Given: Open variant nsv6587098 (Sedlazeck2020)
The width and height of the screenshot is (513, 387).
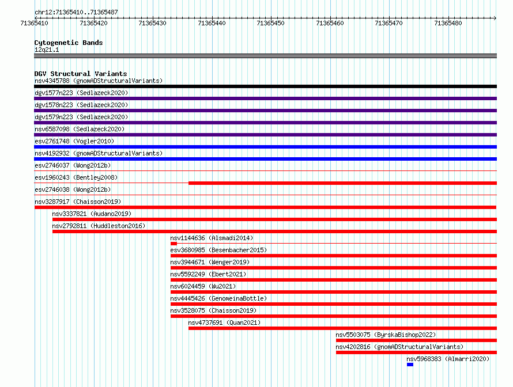Looking at the screenshot, I should (80, 129).
